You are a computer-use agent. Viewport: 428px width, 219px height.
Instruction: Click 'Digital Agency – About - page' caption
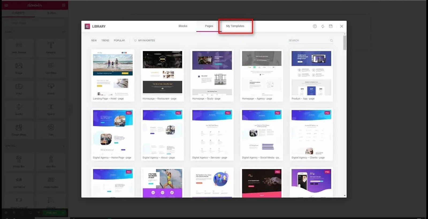(x=159, y=158)
